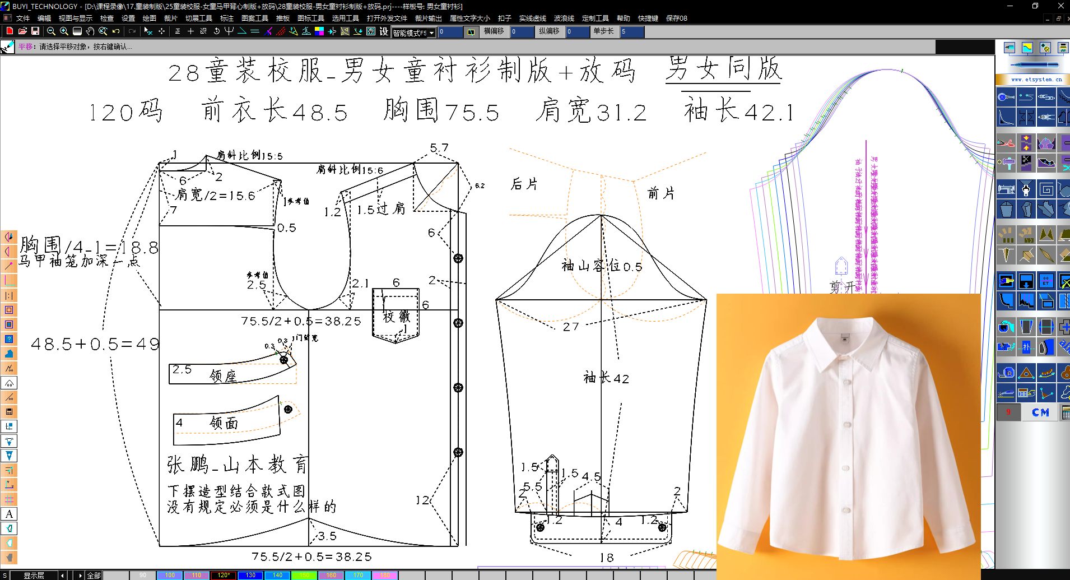The image size is (1070, 580).
Task: Click the redo arrow icon
Action: 132,31
